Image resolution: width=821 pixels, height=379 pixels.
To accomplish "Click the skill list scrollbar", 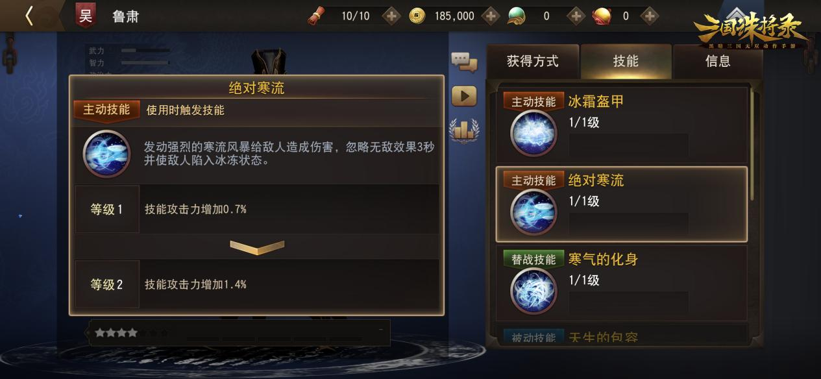I will pos(753,144).
